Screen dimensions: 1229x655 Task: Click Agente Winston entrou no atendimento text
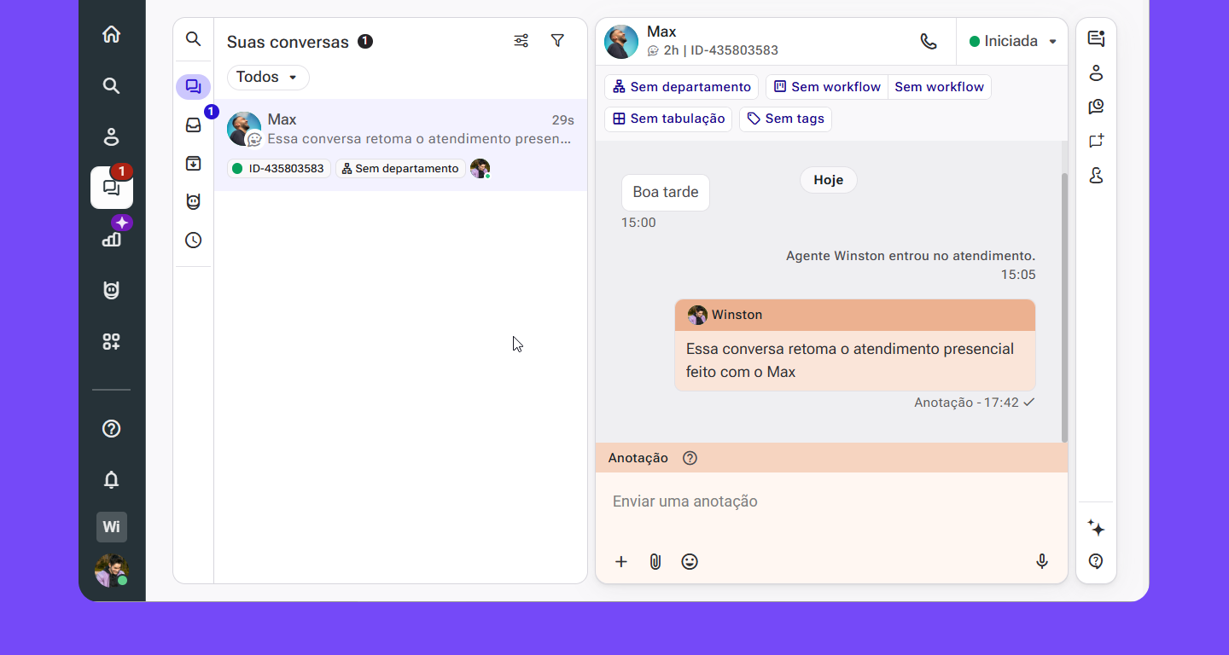tap(911, 256)
